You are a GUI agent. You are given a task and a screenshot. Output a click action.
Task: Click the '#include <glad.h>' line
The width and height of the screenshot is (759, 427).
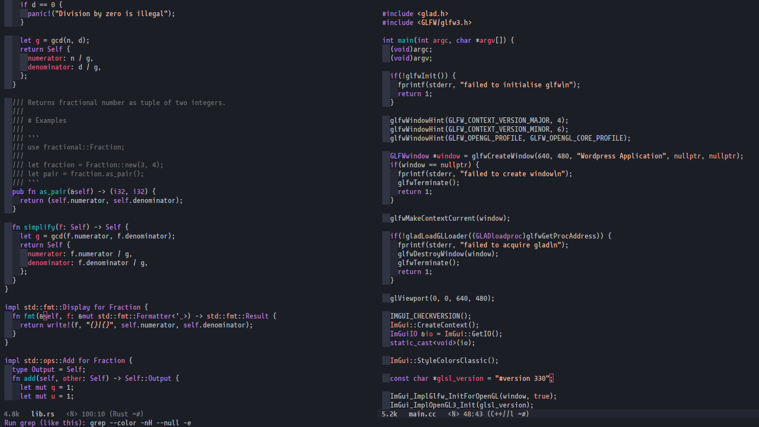[x=415, y=14]
